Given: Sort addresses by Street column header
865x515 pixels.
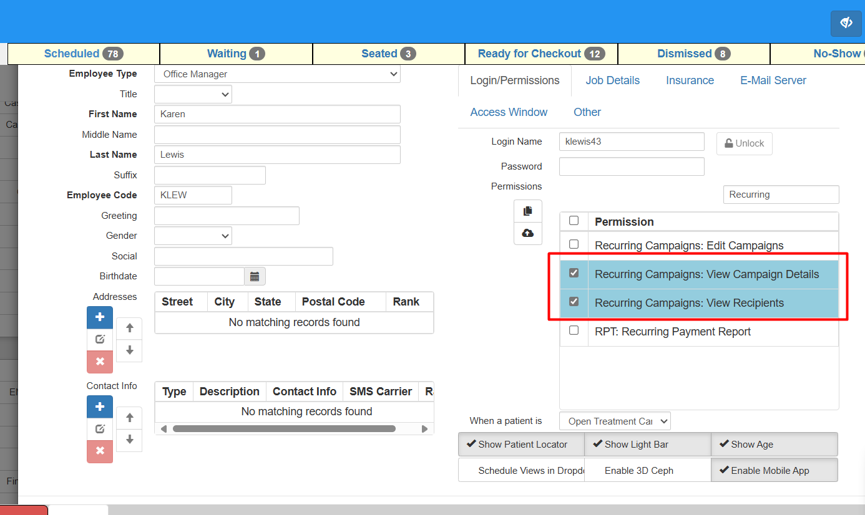Looking at the screenshot, I should coord(180,302).
